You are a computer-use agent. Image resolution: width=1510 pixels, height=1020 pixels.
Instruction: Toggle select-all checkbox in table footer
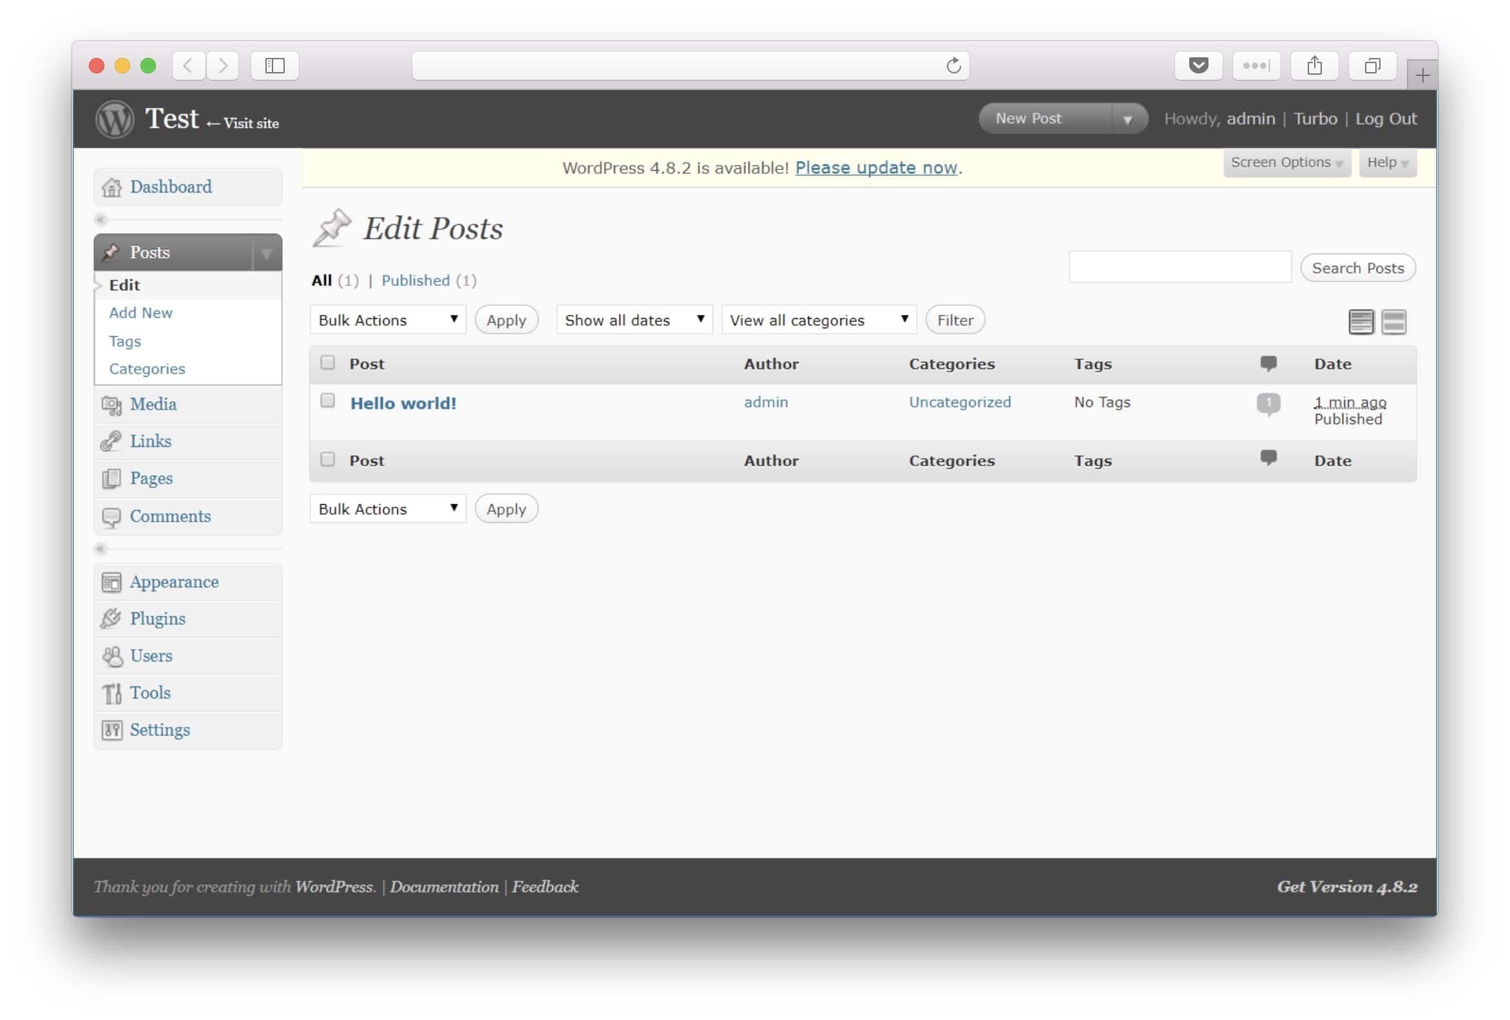(327, 459)
